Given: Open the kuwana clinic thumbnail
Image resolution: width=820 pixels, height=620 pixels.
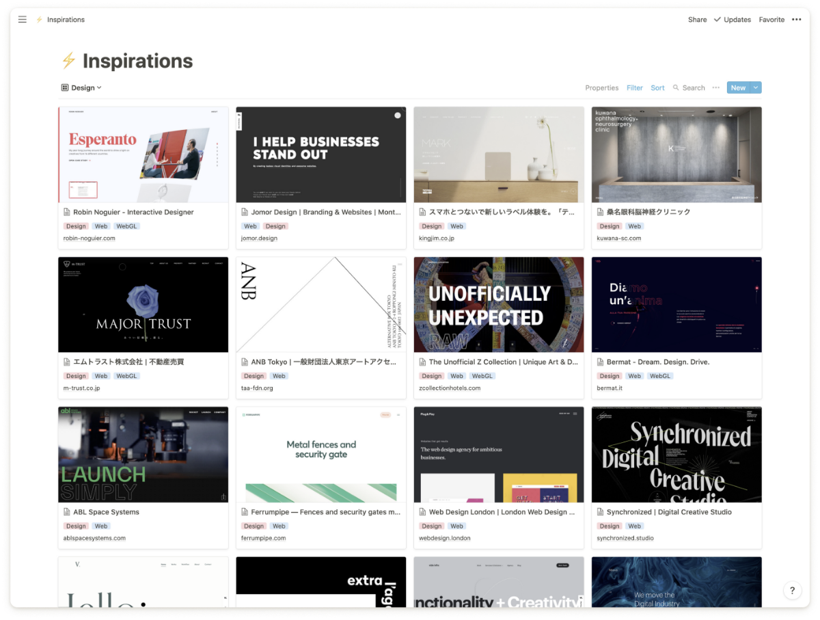Looking at the screenshot, I should click(x=676, y=154).
